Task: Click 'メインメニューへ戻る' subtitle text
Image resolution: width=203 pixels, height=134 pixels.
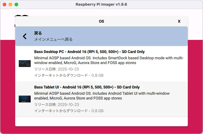Action: tap(53, 39)
